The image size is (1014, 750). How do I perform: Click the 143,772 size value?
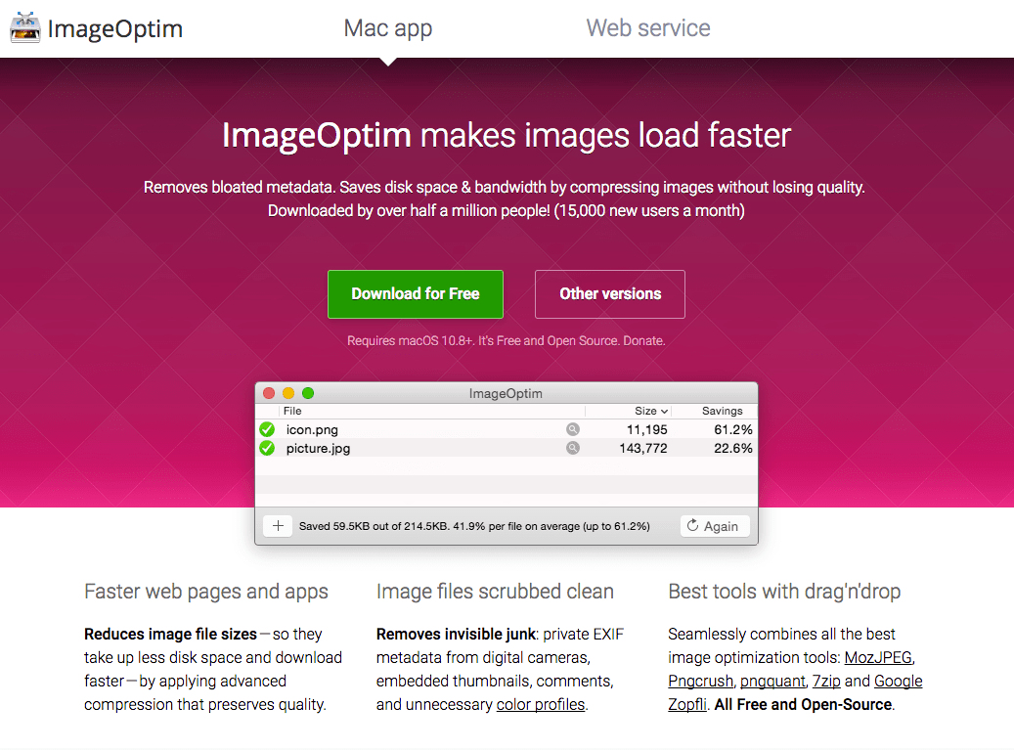(642, 449)
